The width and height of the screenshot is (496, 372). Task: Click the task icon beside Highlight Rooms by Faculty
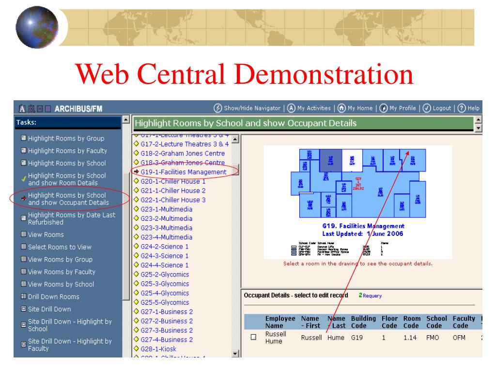click(23, 150)
